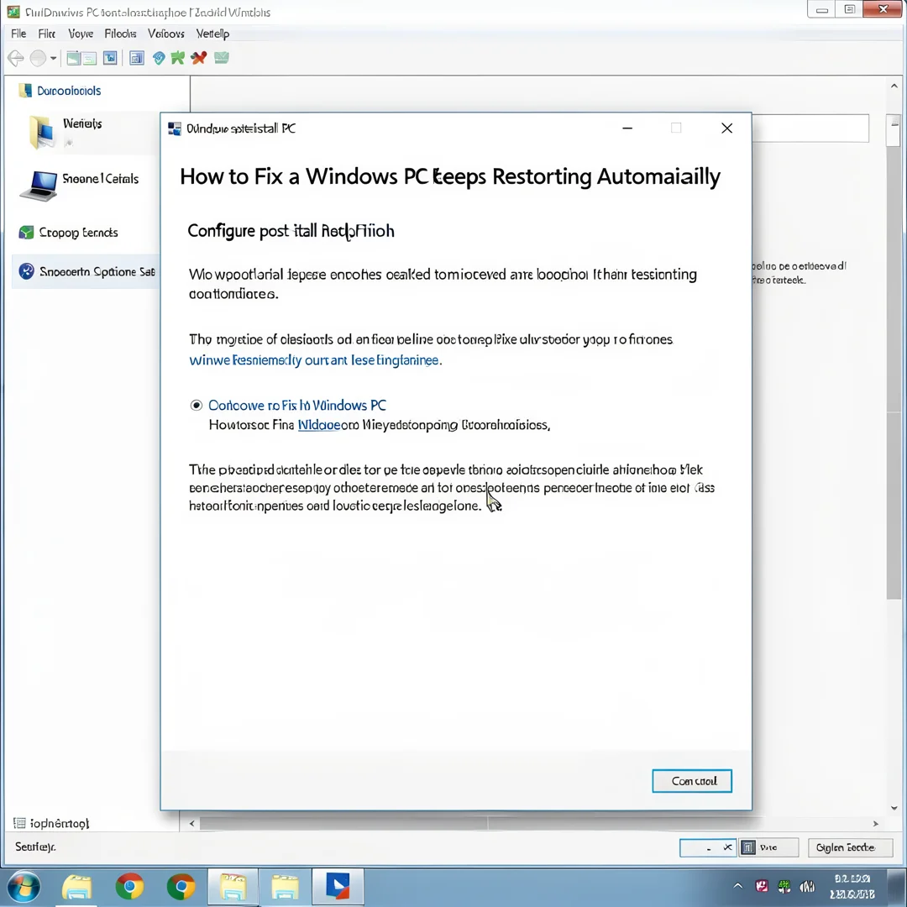Click the laptop icon beside Sneene1Ceirals

[x=39, y=185]
